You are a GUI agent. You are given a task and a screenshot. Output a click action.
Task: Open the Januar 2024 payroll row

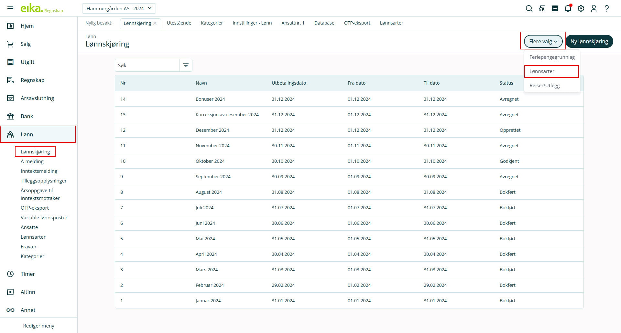[349, 301]
